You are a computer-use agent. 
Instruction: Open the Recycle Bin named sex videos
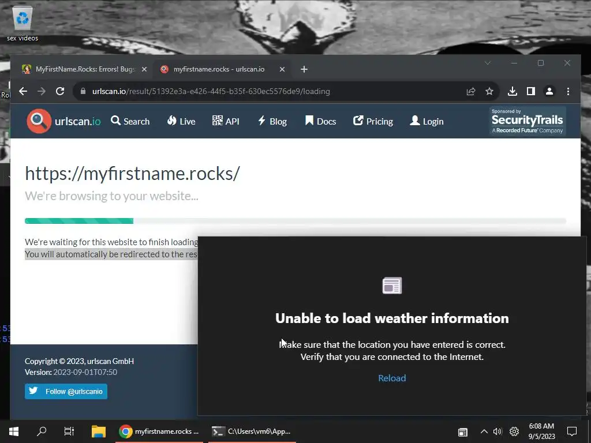coord(23,23)
